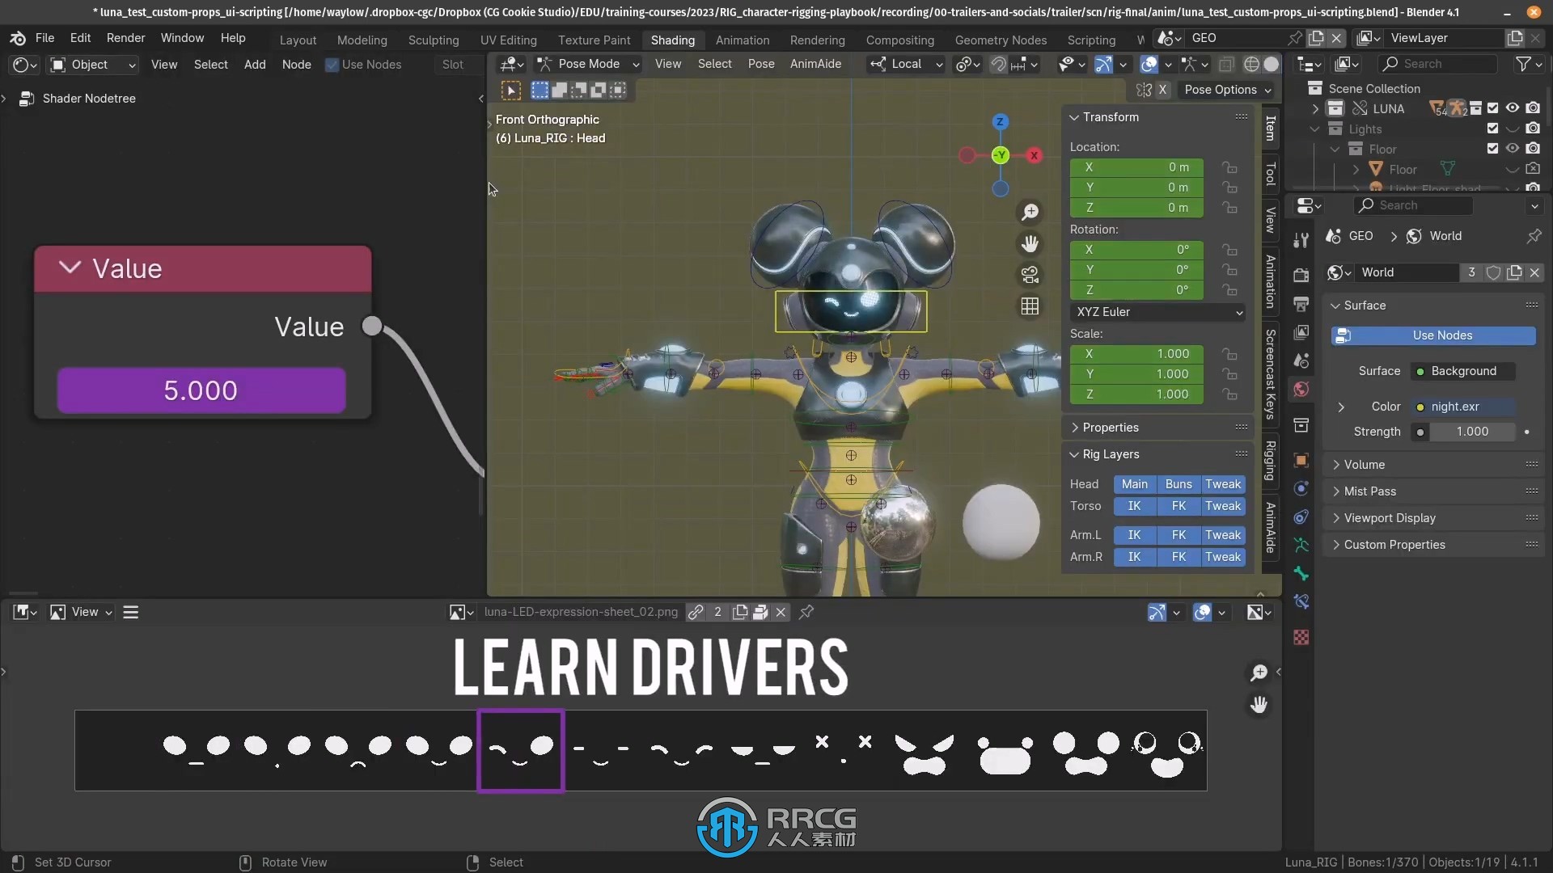1553x873 pixels.
Task: Click the red X axis viewport gizmo
Action: click(1034, 155)
